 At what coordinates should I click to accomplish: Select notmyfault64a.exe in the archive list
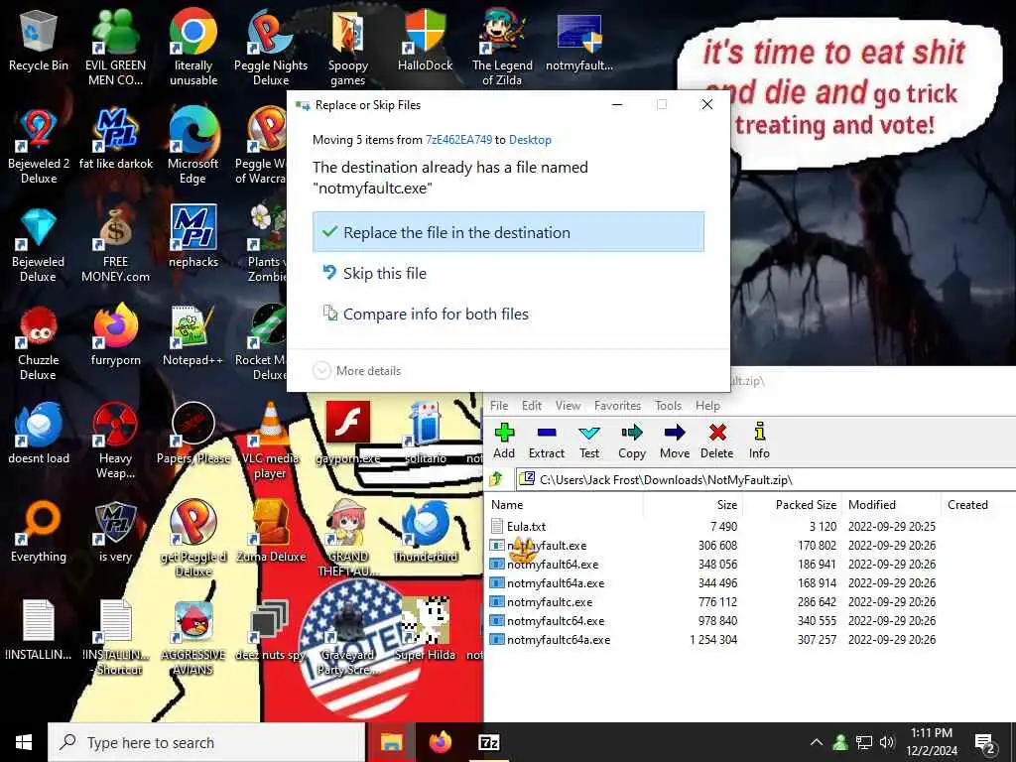pyautogui.click(x=556, y=583)
